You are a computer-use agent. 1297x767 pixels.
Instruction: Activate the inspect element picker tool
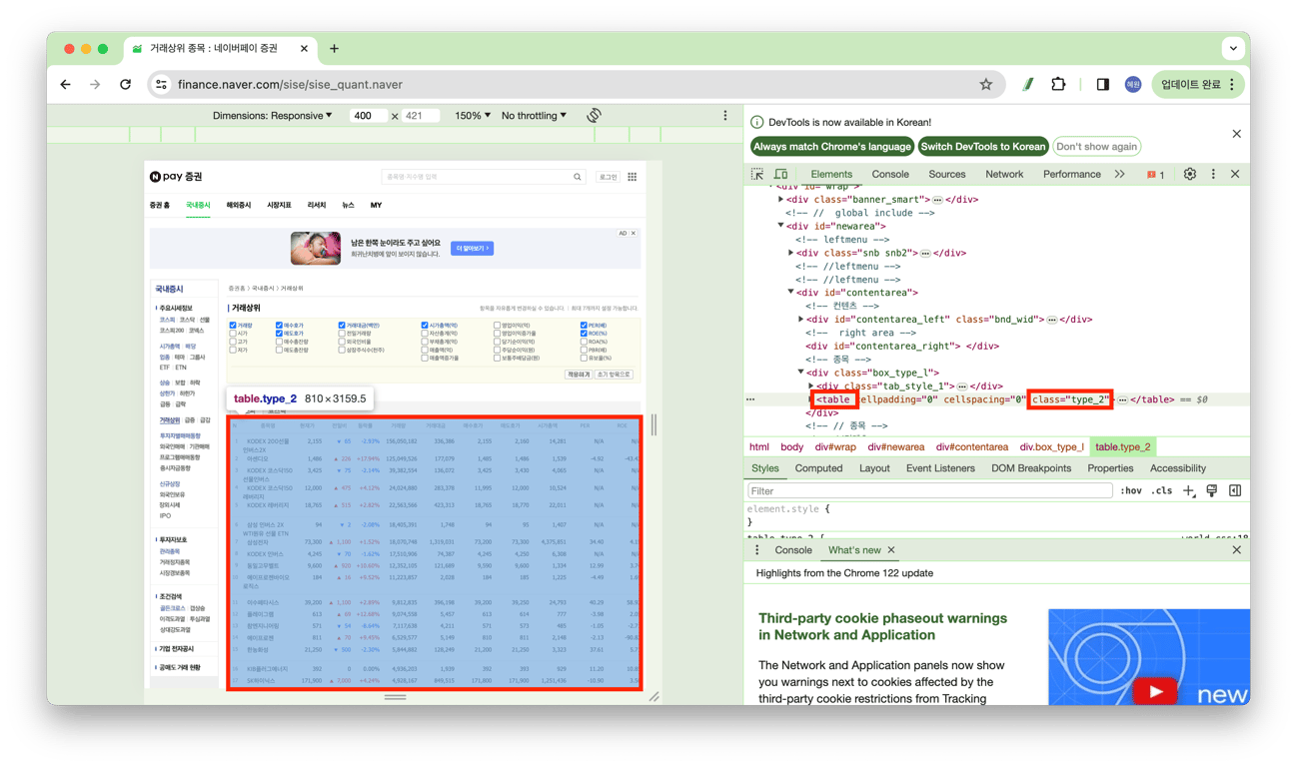click(757, 174)
